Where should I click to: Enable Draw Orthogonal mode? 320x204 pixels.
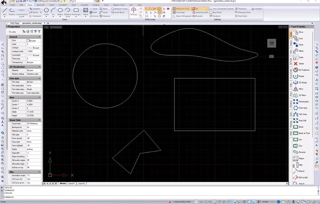182,16
